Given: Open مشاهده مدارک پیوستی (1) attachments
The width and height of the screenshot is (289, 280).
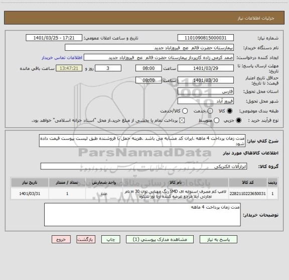Looking at the screenshot, I should pos(160,239).
